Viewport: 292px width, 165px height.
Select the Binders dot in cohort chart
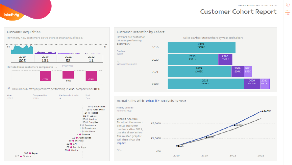(21, 156)
